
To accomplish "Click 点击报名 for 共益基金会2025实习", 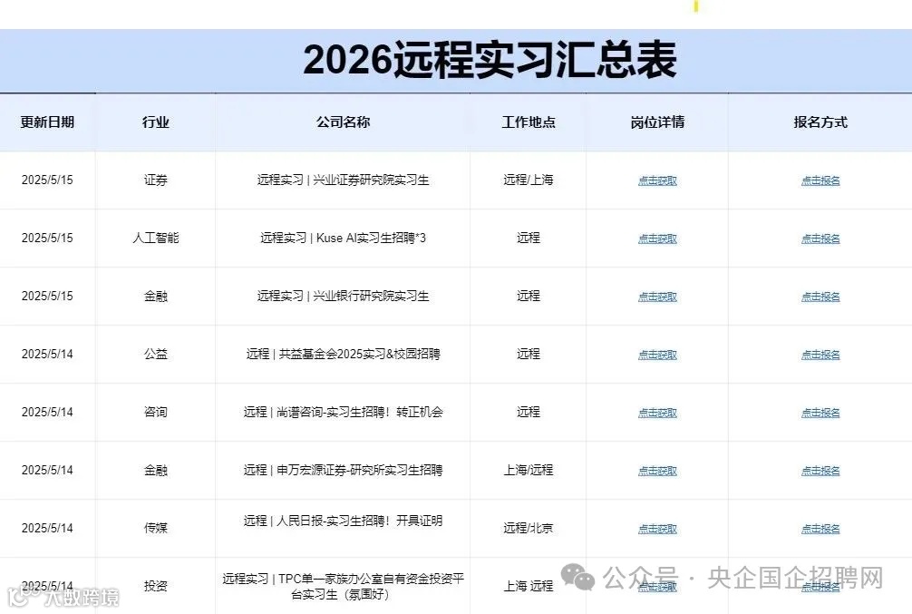I will pos(820,354).
